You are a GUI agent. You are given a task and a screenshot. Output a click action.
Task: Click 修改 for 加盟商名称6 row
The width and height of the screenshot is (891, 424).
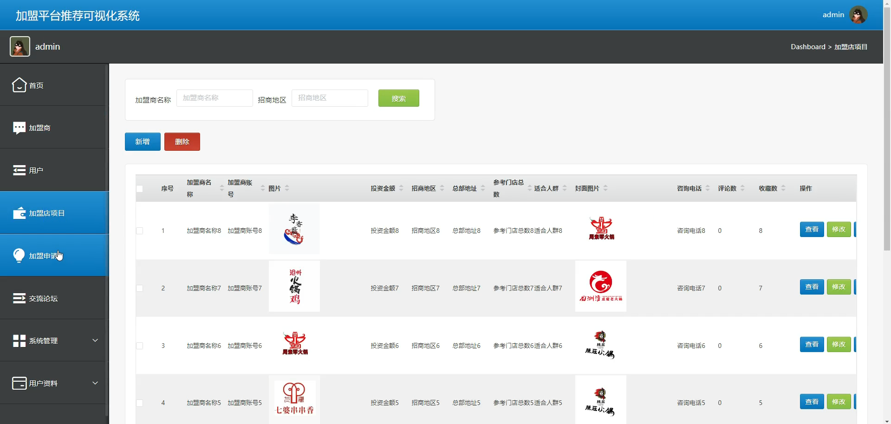839,344
